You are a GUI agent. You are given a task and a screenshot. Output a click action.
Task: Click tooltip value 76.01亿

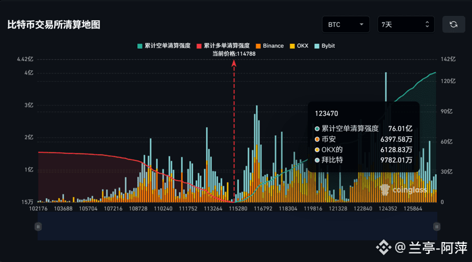click(400, 128)
